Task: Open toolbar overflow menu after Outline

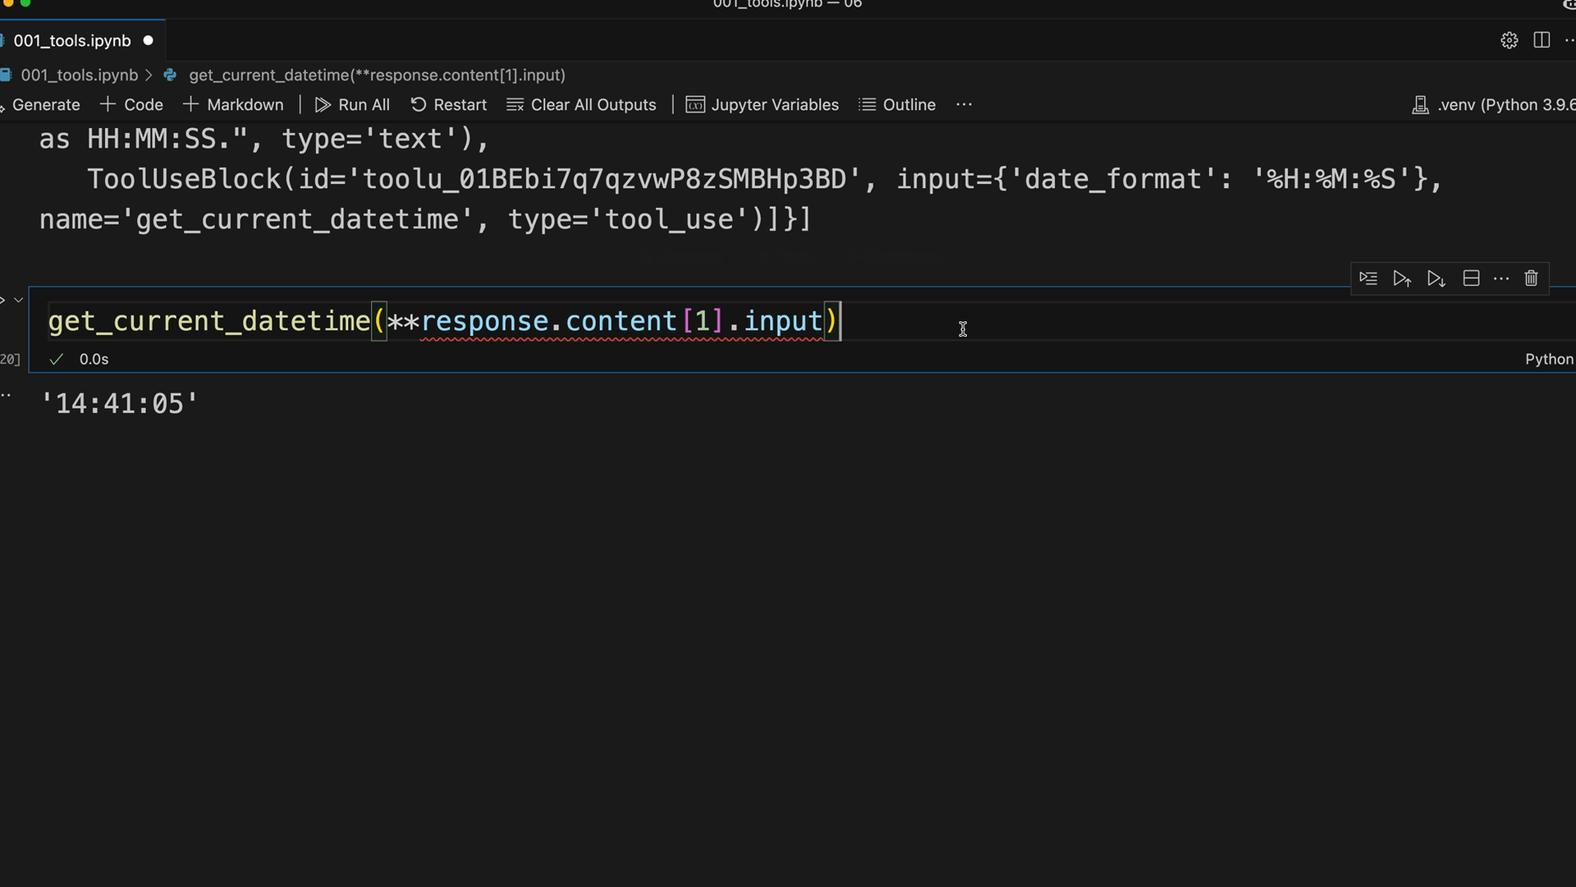Action: pyautogui.click(x=964, y=104)
